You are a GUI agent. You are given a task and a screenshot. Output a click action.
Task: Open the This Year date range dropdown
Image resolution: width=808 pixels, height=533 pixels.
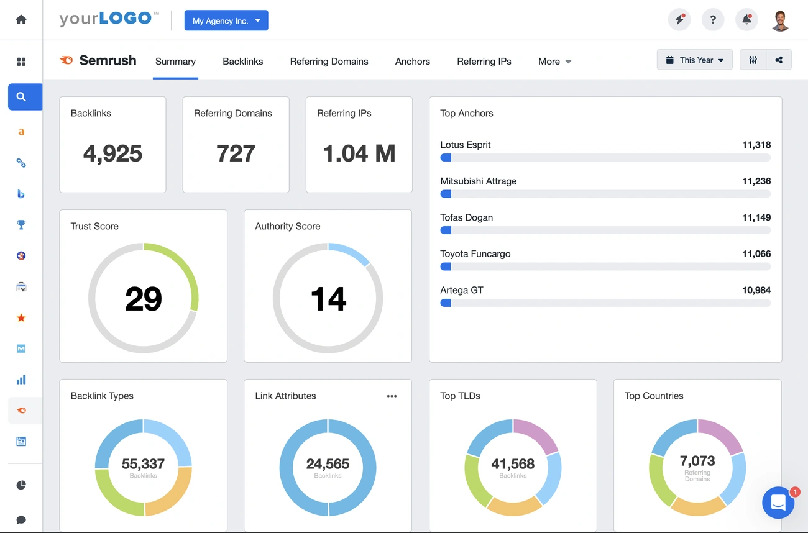pos(694,60)
